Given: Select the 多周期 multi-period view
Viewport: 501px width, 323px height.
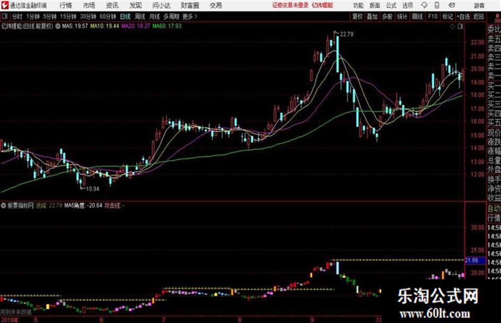Looking at the screenshot, I should click(171, 16).
